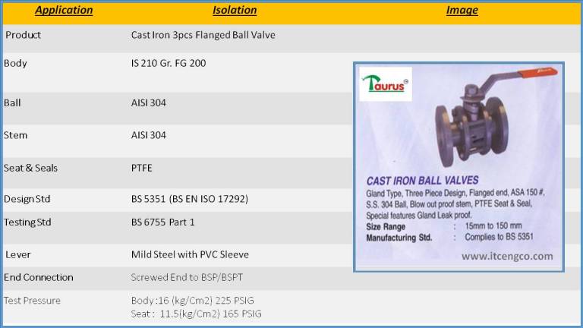The image size is (583, 328).
Task: Select 'Cast Iron 3pcs Flanged Ball Valve' text
Action: pos(203,35)
